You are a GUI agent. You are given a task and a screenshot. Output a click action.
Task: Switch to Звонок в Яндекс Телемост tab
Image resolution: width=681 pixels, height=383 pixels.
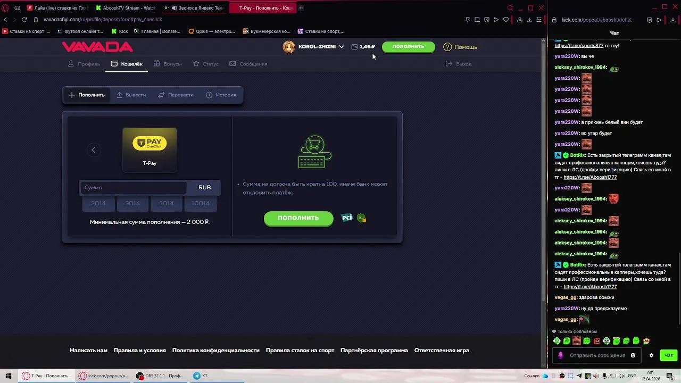pyautogui.click(x=195, y=8)
